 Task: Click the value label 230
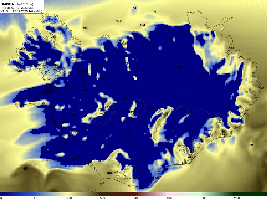127,64
